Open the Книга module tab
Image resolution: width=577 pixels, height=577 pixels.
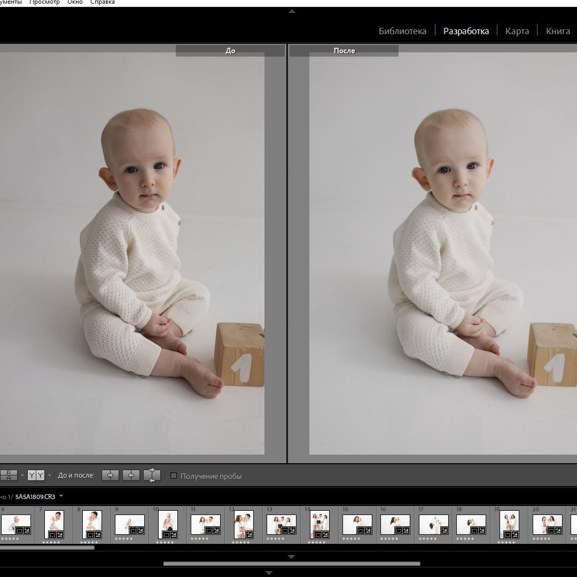[558, 31]
